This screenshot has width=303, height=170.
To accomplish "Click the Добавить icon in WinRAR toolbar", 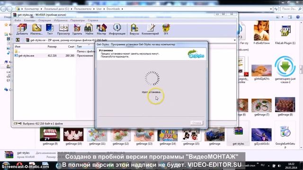I will click(22, 29).
